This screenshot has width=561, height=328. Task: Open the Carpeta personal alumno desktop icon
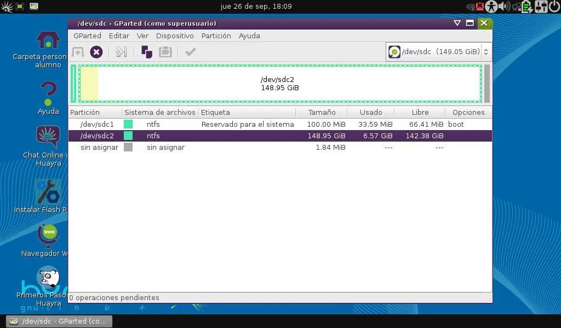click(x=48, y=39)
